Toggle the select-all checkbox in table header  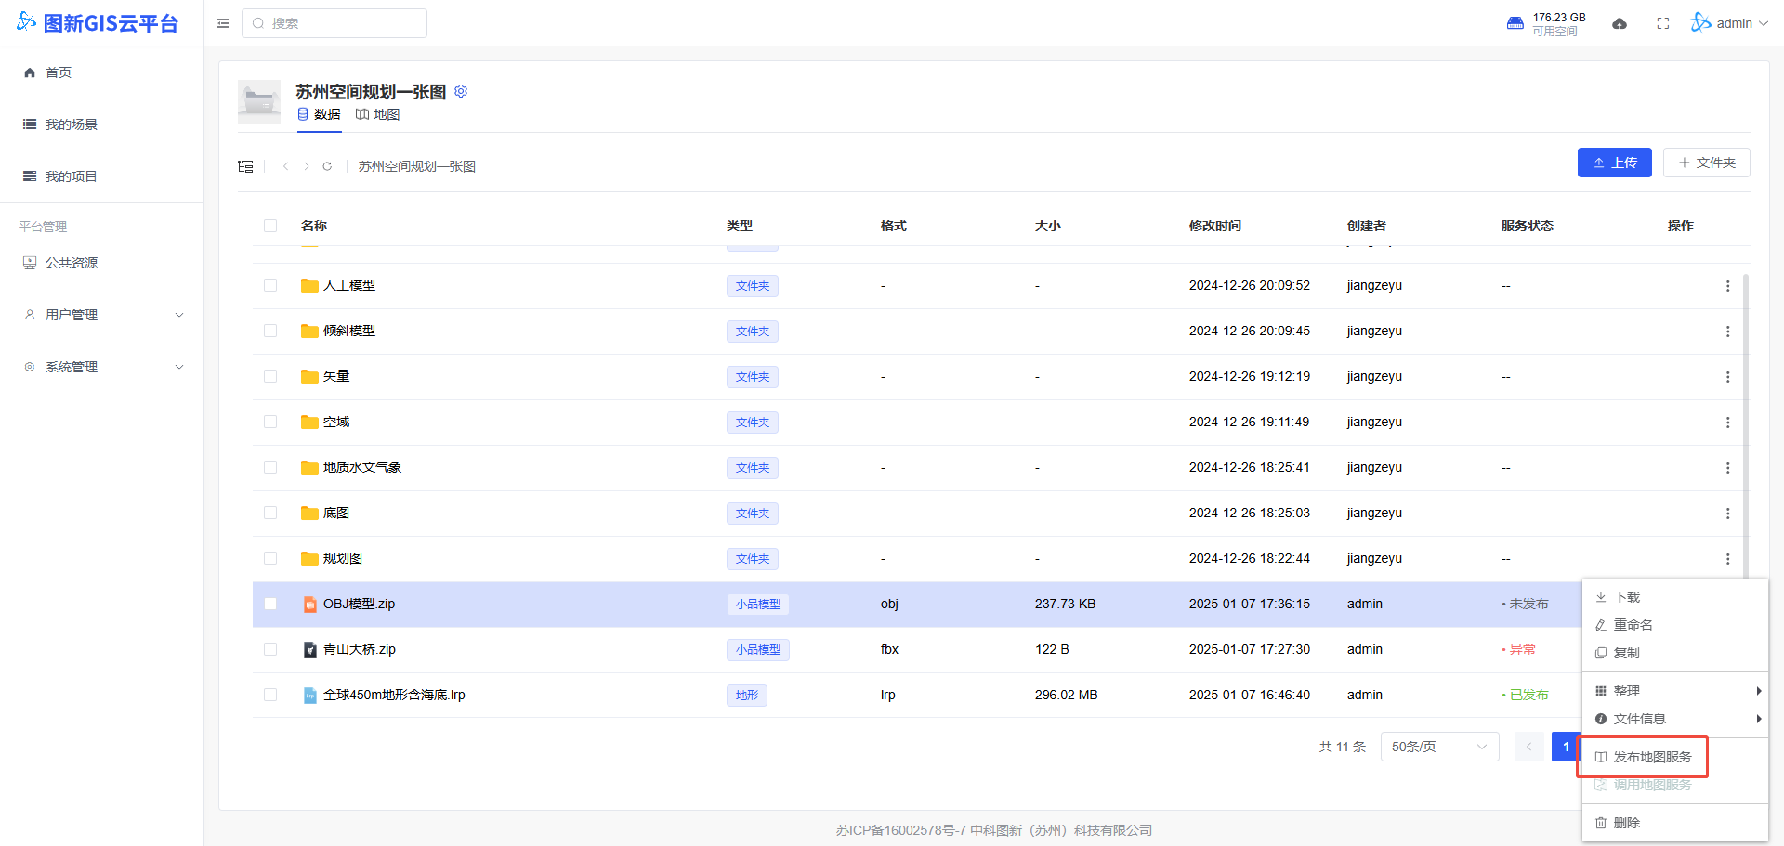pyautogui.click(x=270, y=226)
